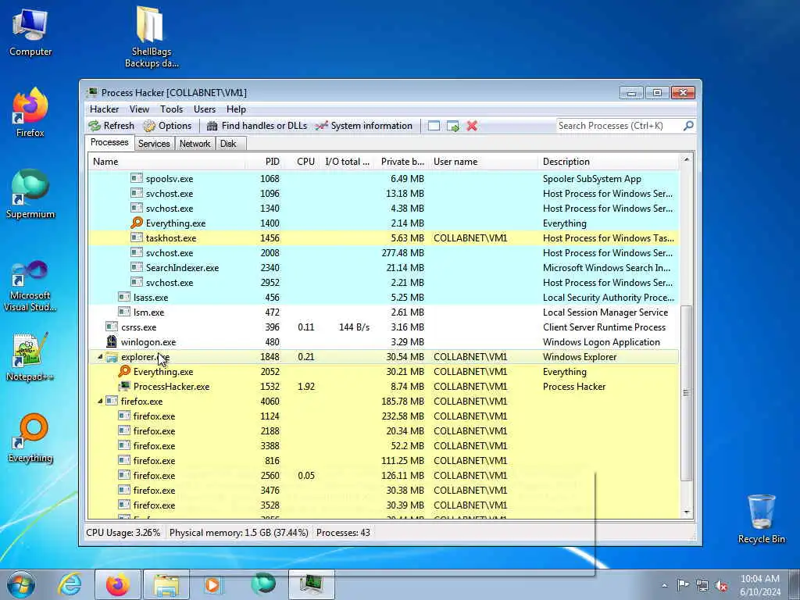Select svchost.exe with PID 2008

383,252
